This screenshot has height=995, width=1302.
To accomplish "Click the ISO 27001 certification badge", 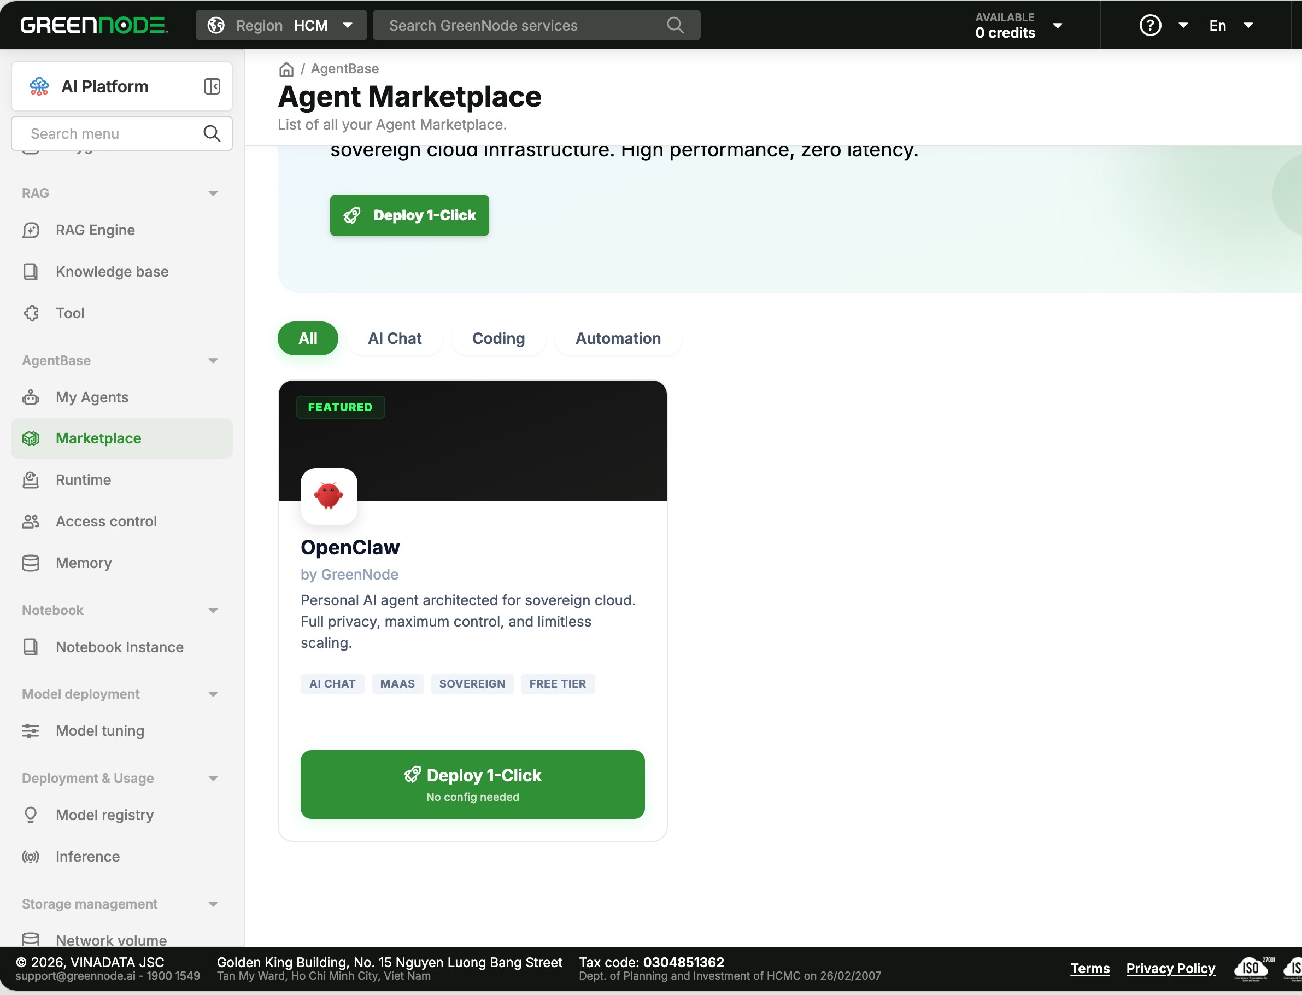I will (x=1254, y=968).
